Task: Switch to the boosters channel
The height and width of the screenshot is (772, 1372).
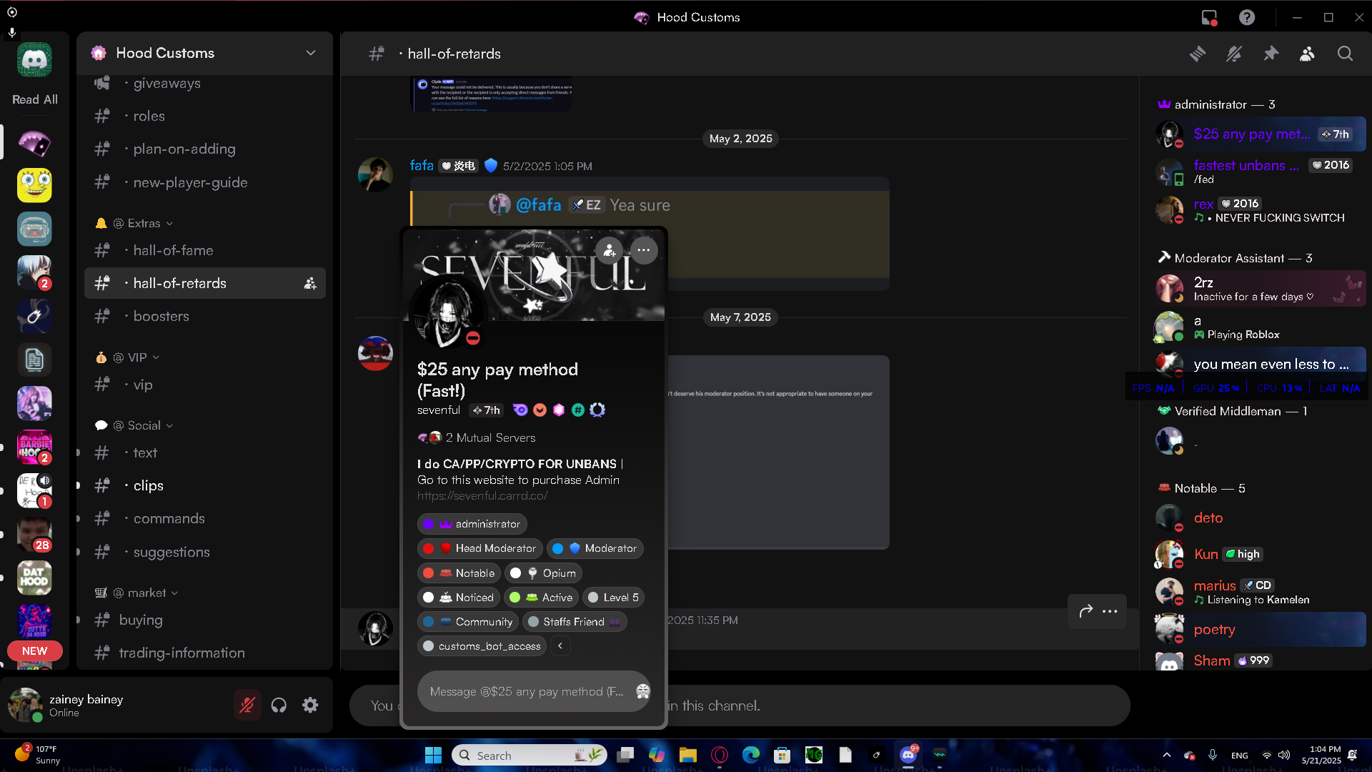Action: (161, 316)
